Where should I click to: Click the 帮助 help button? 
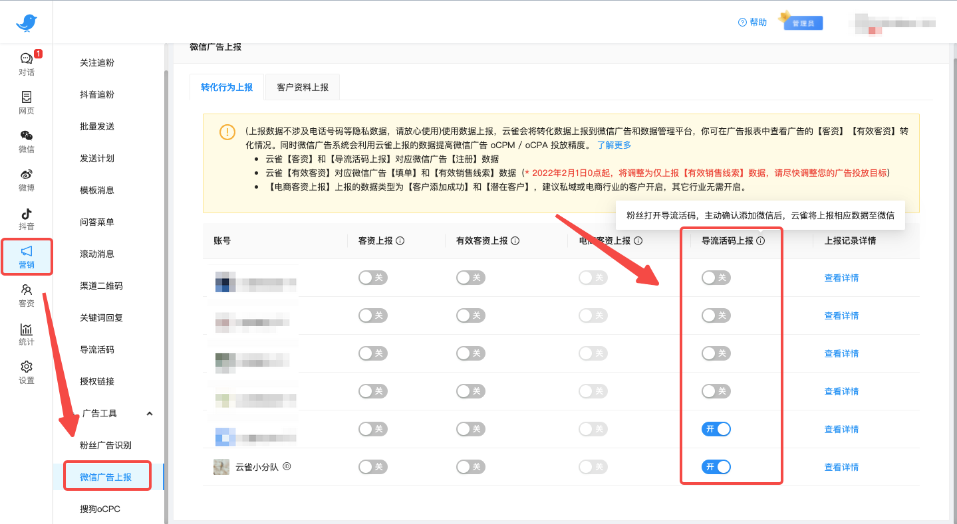(x=752, y=23)
